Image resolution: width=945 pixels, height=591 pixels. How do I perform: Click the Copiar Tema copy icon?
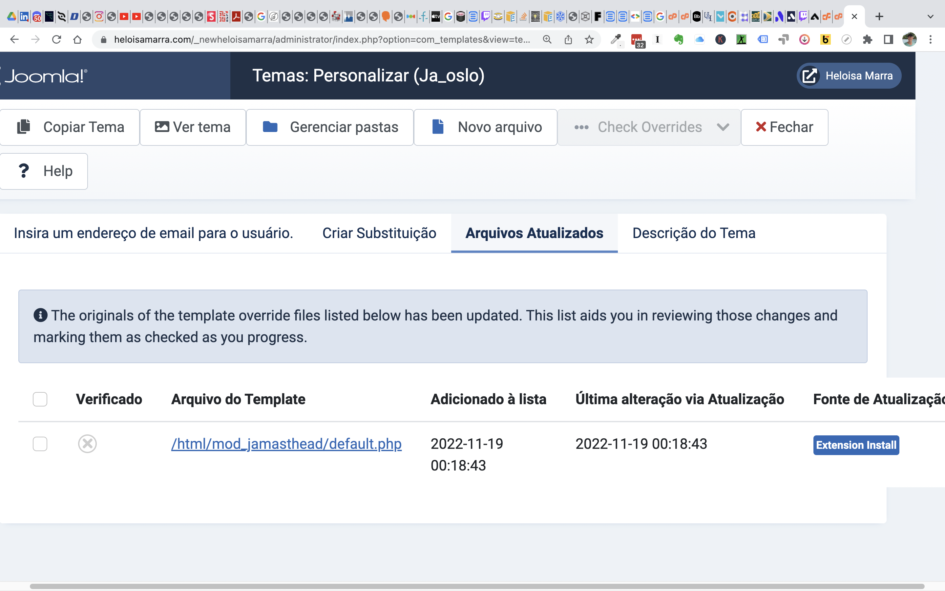coord(24,127)
